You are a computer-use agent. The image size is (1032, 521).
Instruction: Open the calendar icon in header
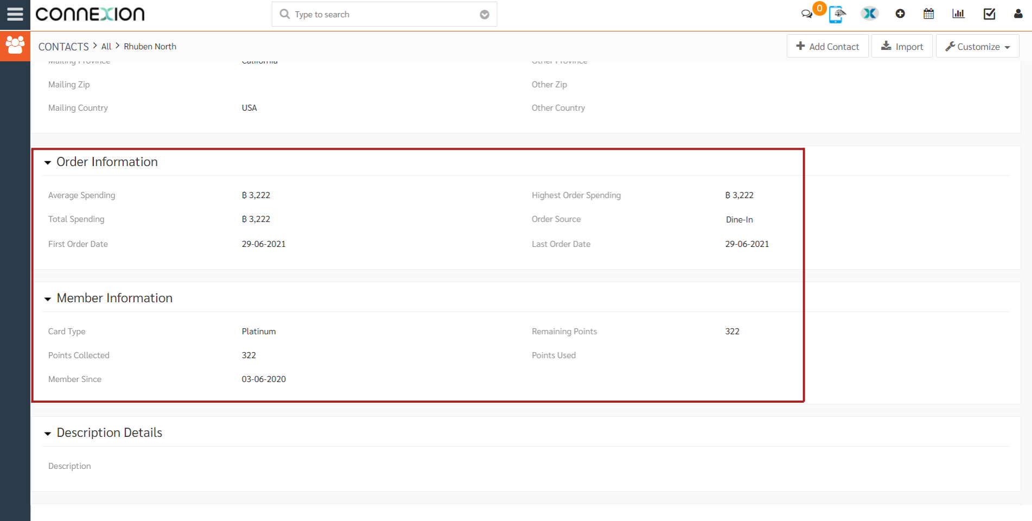pos(928,14)
